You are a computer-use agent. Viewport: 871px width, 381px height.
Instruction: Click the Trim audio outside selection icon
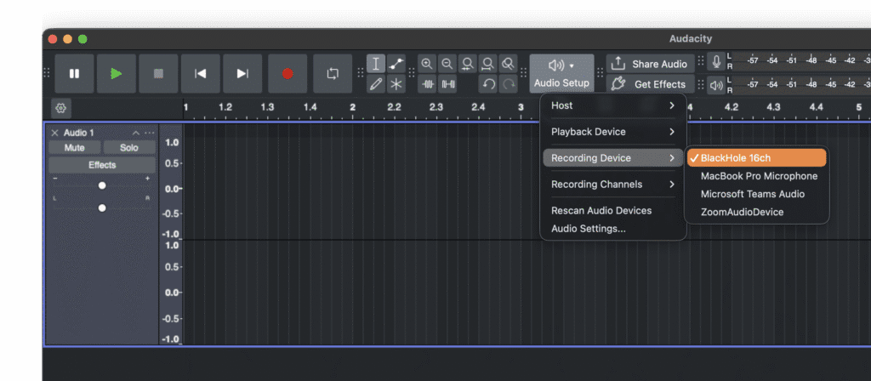(x=427, y=84)
